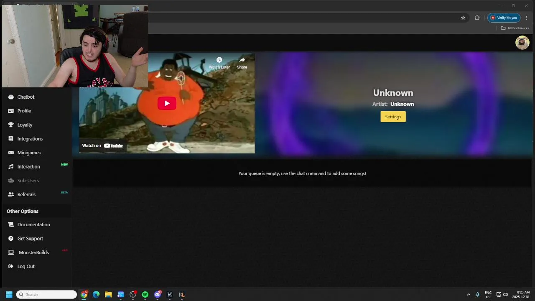Image resolution: width=535 pixels, height=301 pixels.
Task: Open the clock showing 8:23 AM
Action: pyautogui.click(x=521, y=295)
